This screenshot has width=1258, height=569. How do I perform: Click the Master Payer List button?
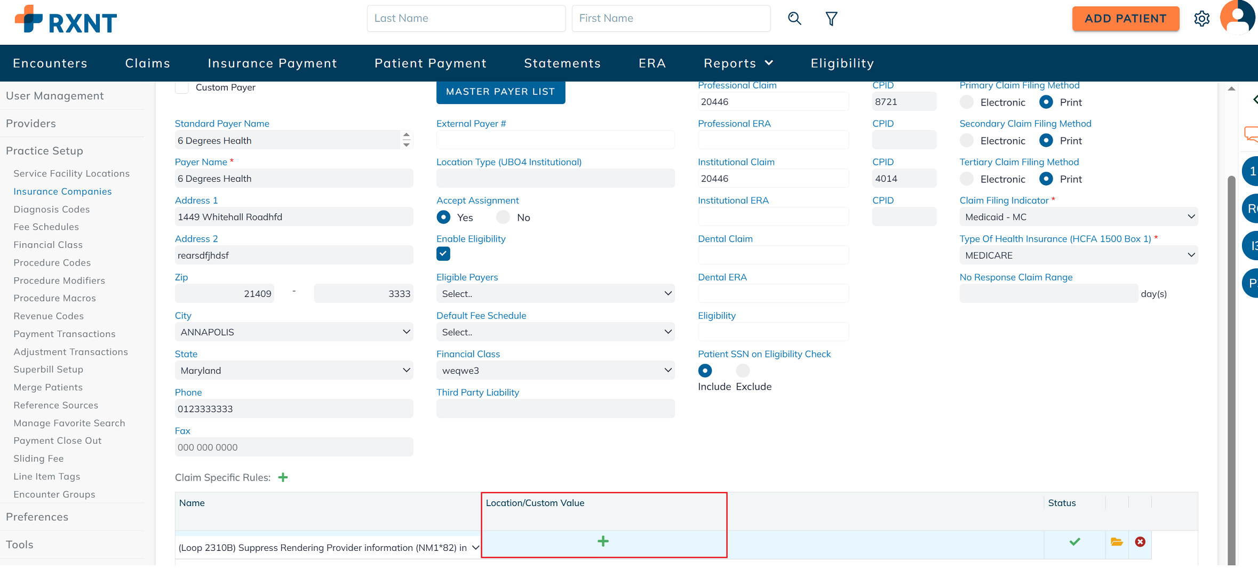tap(500, 92)
